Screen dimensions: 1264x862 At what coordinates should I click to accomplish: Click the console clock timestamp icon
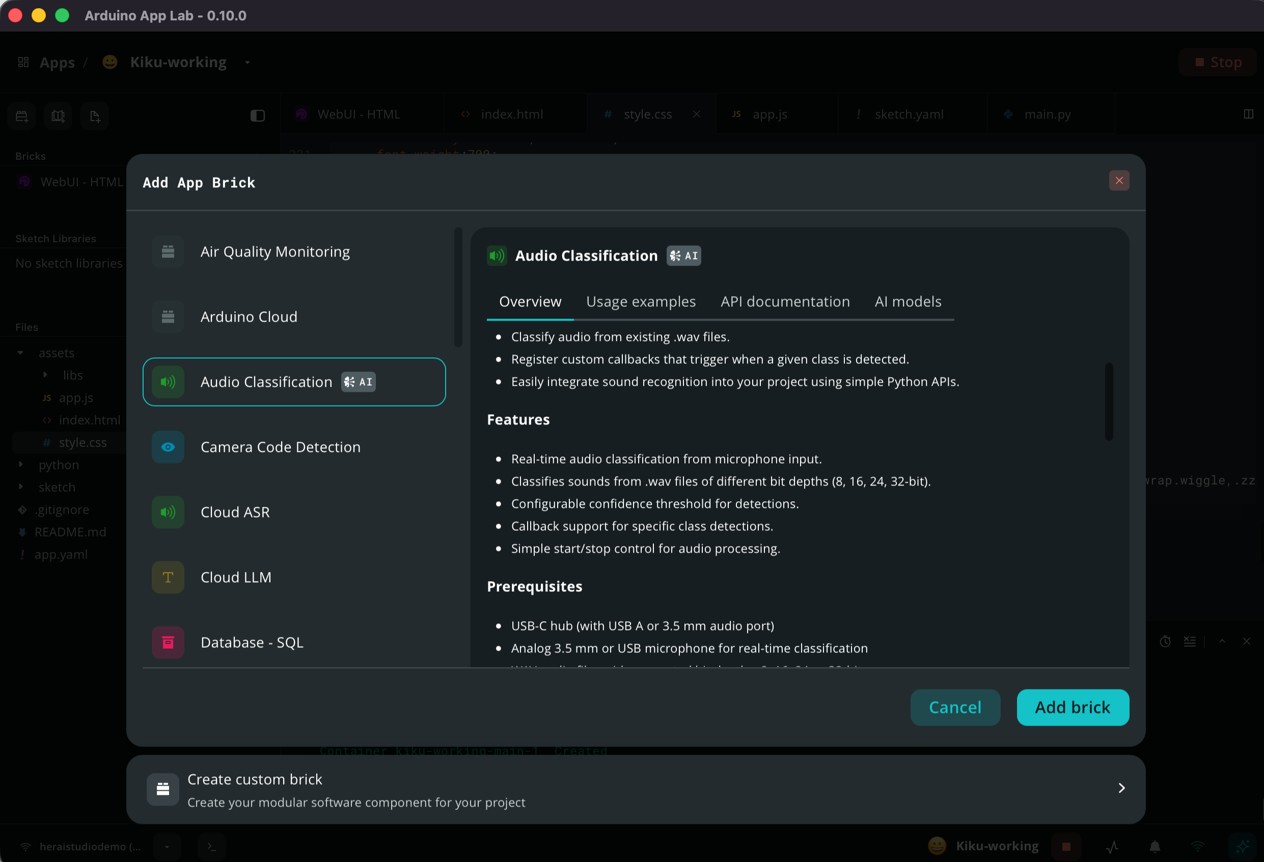point(1165,641)
